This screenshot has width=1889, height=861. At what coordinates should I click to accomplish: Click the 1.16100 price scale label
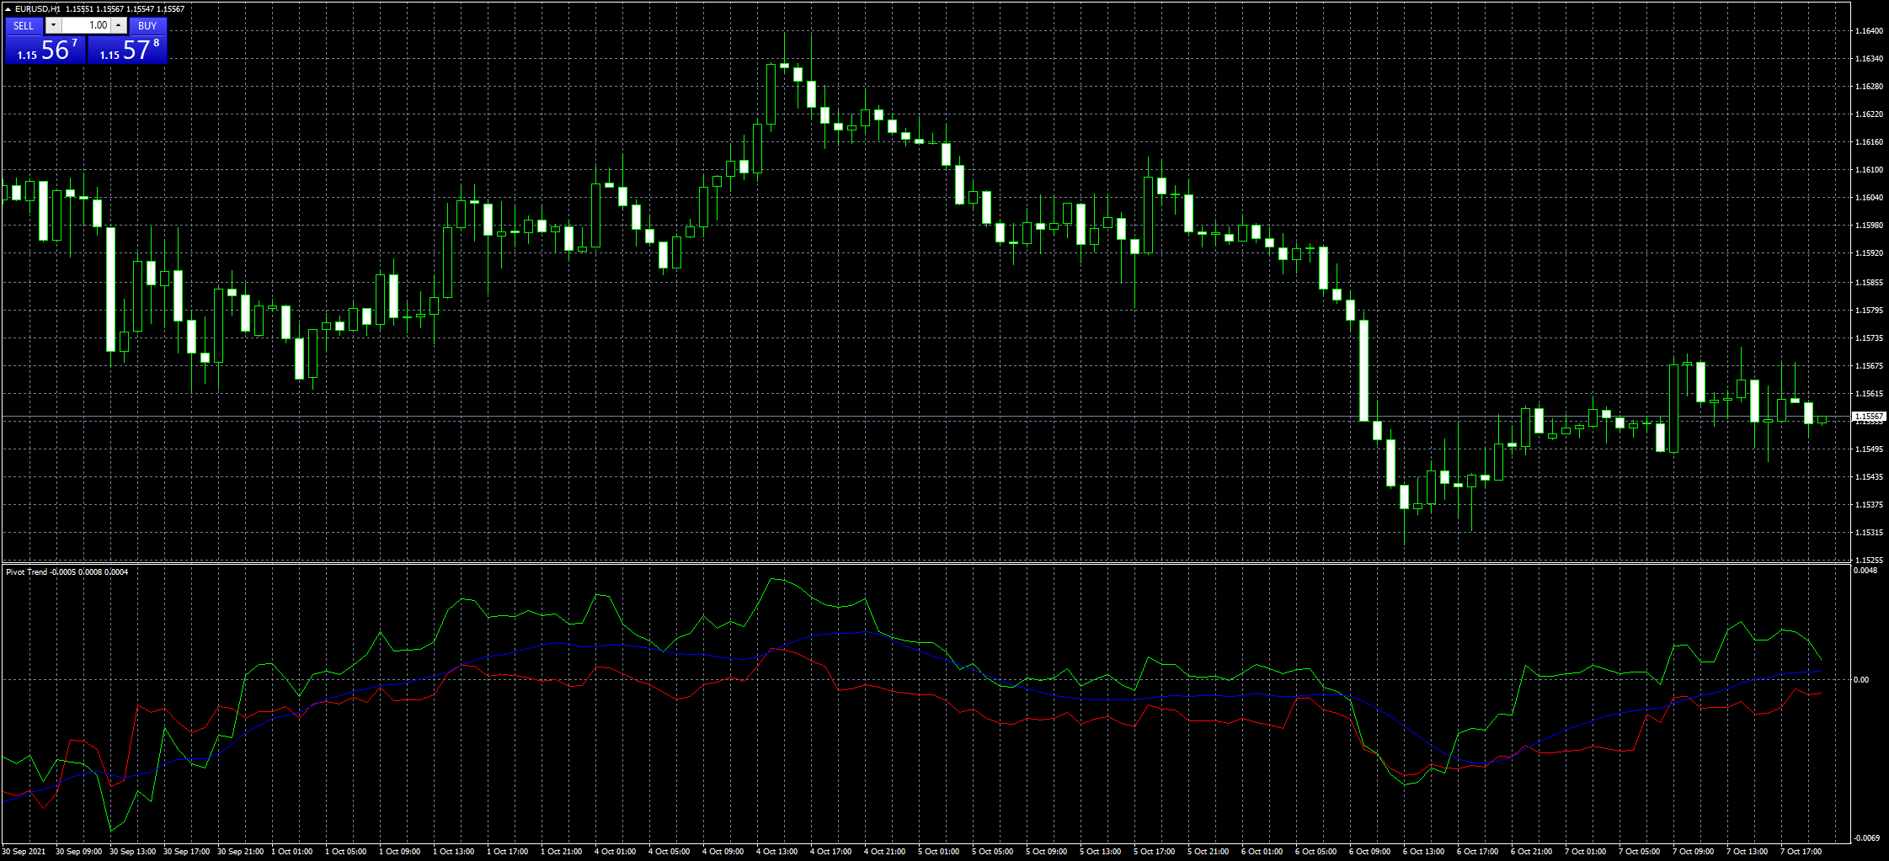tap(1869, 169)
